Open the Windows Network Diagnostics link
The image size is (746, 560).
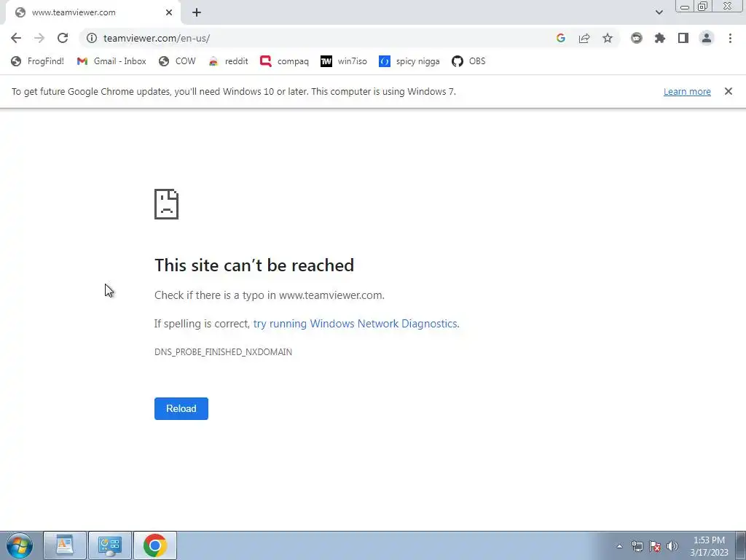(356, 324)
